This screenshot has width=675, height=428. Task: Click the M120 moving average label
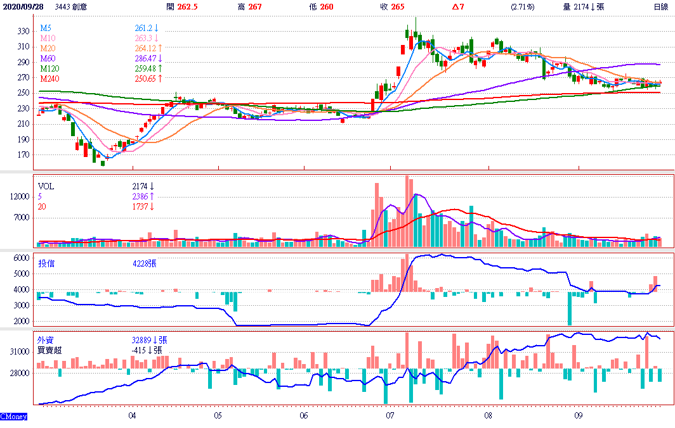pos(49,68)
